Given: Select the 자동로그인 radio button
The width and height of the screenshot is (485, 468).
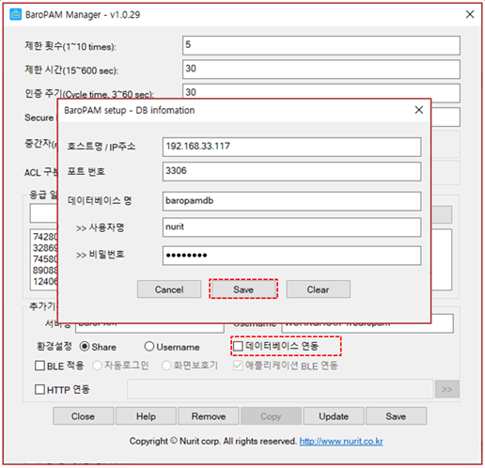Looking at the screenshot, I should pyautogui.click(x=97, y=366).
